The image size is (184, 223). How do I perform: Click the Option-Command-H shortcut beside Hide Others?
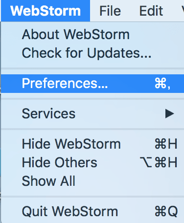(159, 162)
